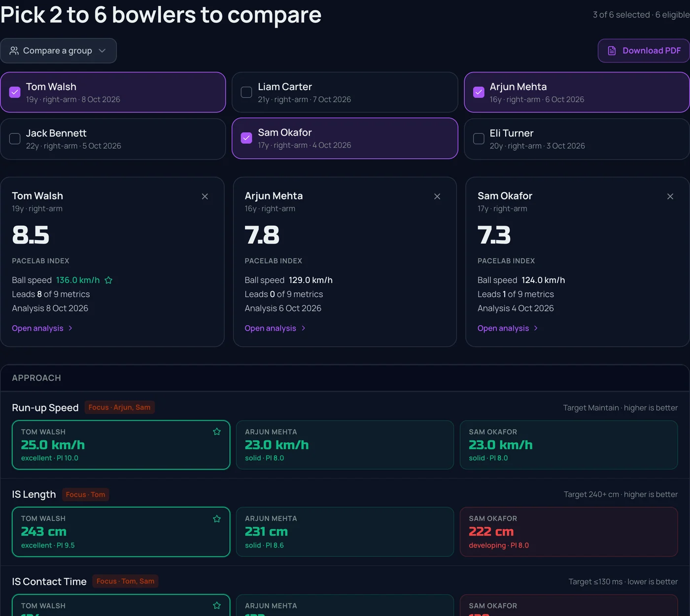
Task: Click star icon on IS Length Tom Walsh card
Action: point(217,519)
